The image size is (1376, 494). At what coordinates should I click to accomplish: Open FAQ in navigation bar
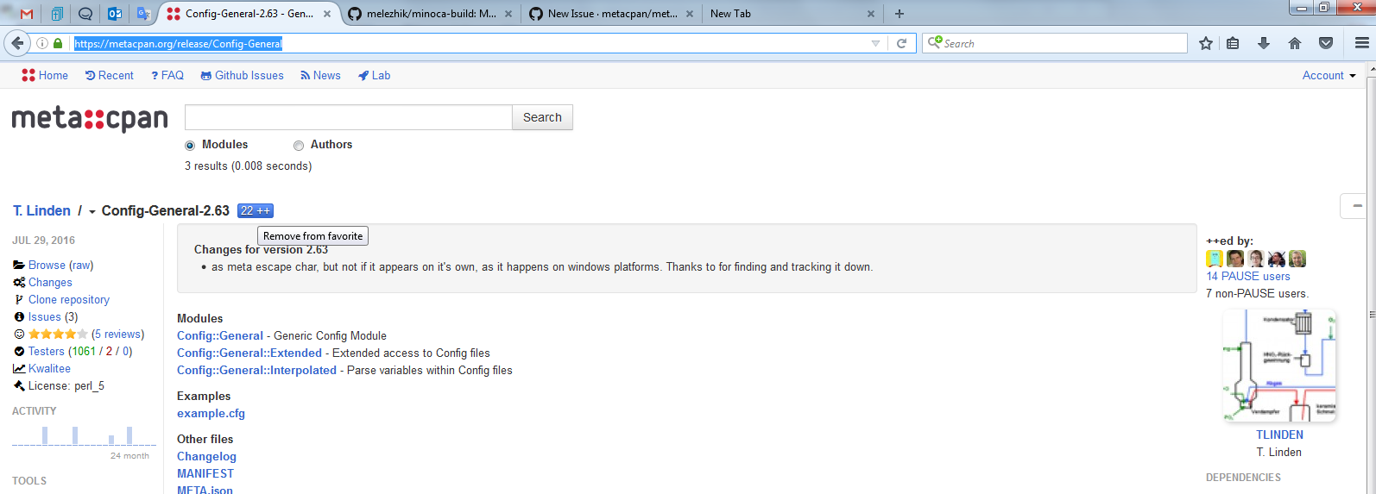point(167,76)
